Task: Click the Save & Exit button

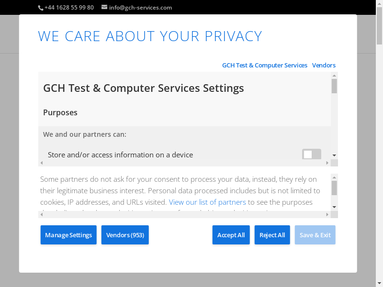Action: coord(315,235)
